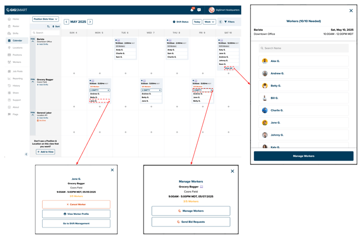Close the Jane G. popup
The height and width of the screenshot is (237, 363).
[x=112, y=170]
